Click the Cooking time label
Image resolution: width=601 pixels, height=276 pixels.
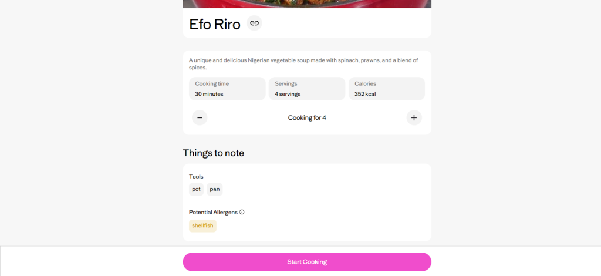click(212, 84)
